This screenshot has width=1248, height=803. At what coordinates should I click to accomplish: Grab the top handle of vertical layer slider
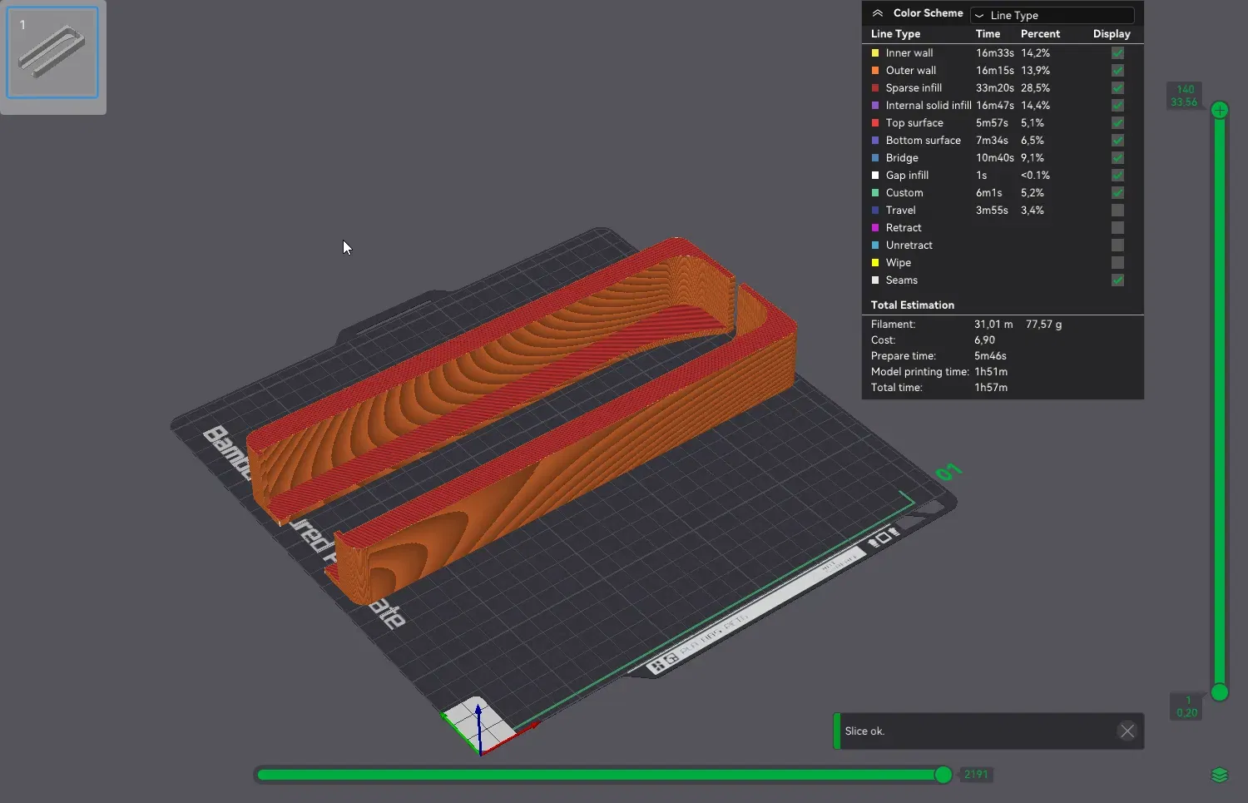1220,110
